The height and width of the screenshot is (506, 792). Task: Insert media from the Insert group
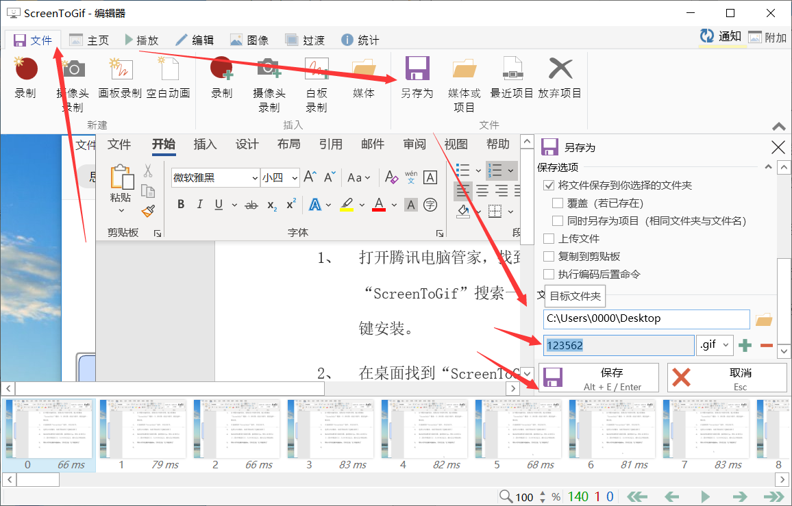[364, 78]
